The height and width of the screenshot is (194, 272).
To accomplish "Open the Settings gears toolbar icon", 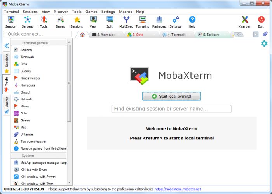I will tap(175, 22).
